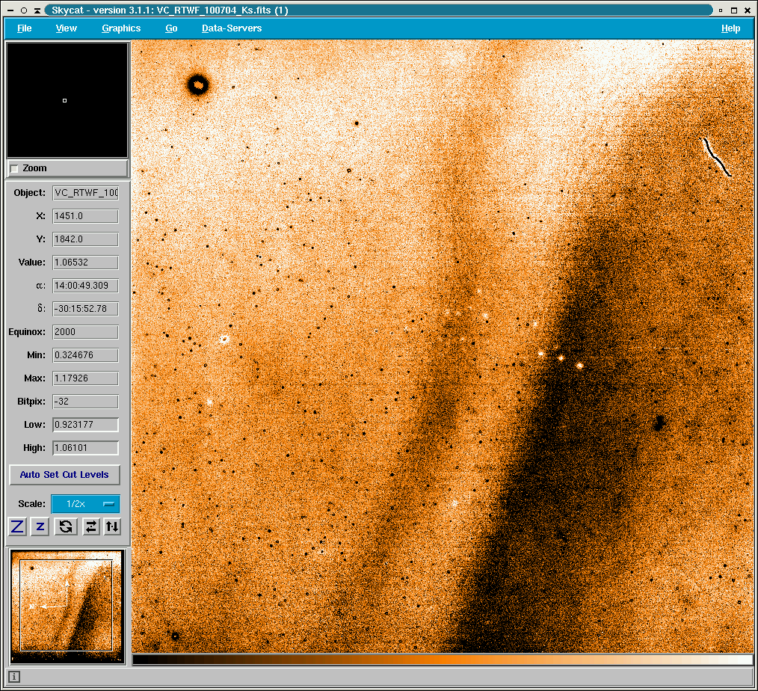
Task: Click the High cut level field
Action: tap(85, 448)
